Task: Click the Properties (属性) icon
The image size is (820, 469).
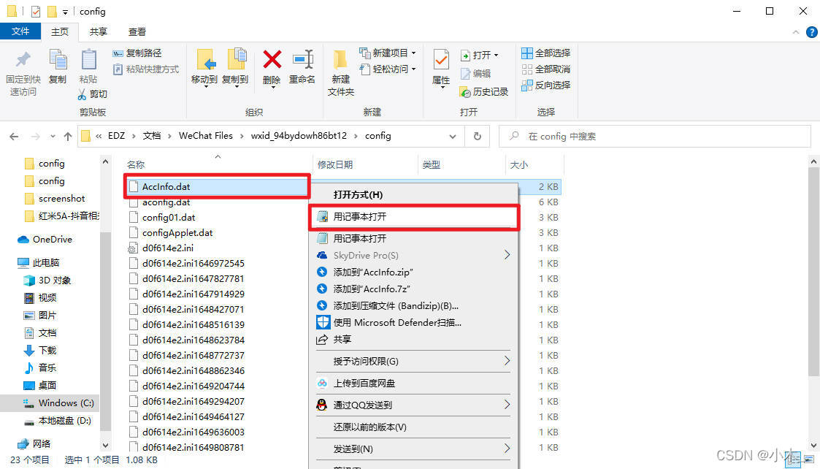Action: (441, 61)
